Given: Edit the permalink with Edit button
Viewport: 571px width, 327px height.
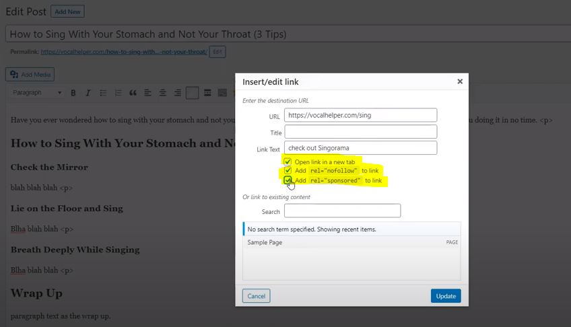Looking at the screenshot, I should pyautogui.click(x=217, y=52).
